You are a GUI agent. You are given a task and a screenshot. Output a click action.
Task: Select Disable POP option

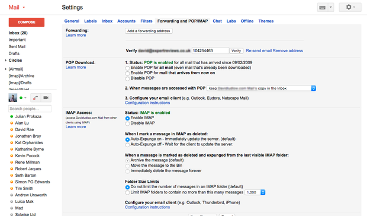pyautogui.click(x=127, y=79)
